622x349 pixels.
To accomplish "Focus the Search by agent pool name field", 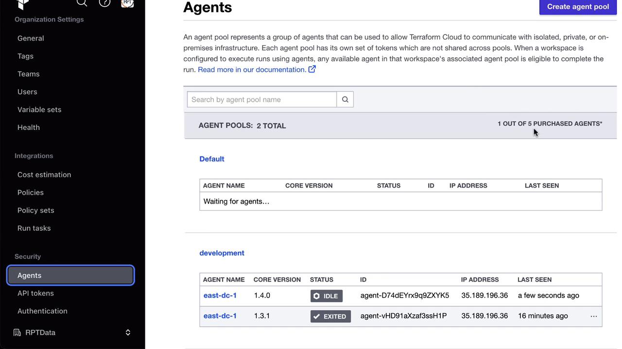I will 261,99.
